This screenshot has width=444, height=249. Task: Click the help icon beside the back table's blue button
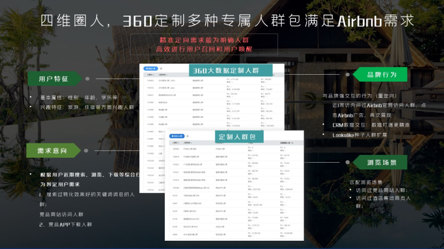(x=161, y=69)
